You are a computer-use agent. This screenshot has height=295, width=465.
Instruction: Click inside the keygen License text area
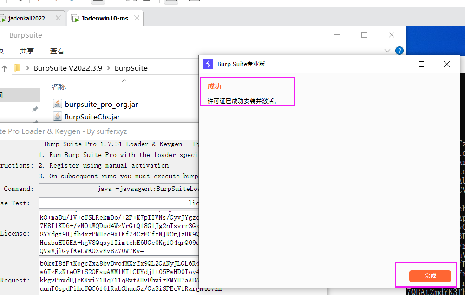(118, 233)
